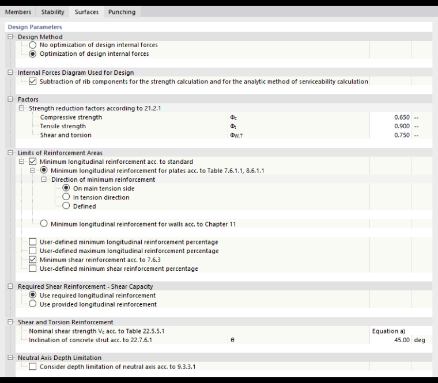Select No optimization of design internal forces
The image size is (438, 383).
click(33, 45)
